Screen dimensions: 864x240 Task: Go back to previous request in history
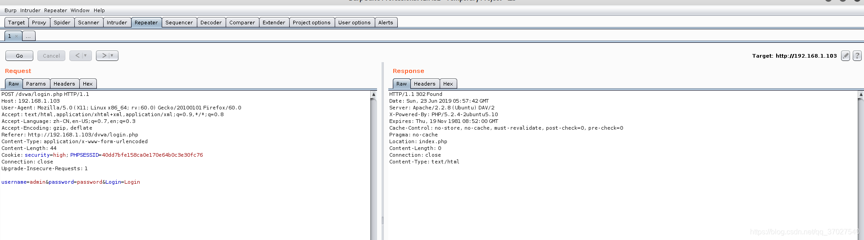(77, 55)
